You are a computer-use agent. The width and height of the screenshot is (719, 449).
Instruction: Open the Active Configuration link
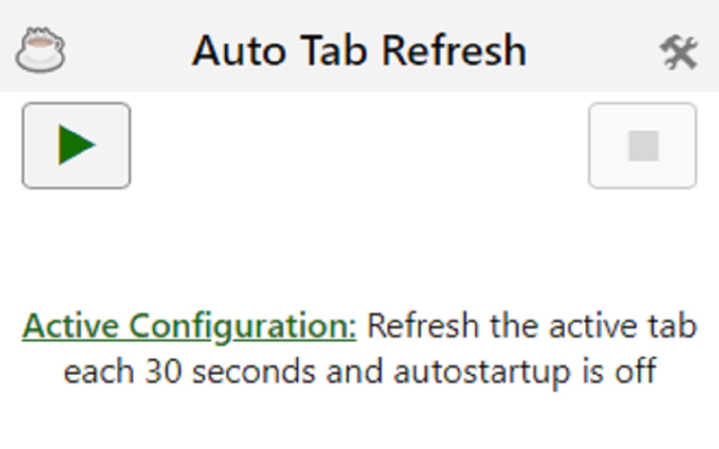(x=189, y=326)
